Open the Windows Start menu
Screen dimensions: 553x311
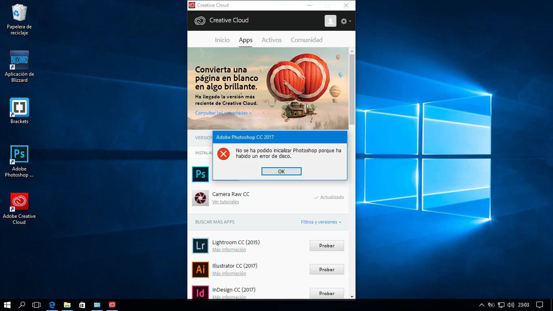[7, 305]
